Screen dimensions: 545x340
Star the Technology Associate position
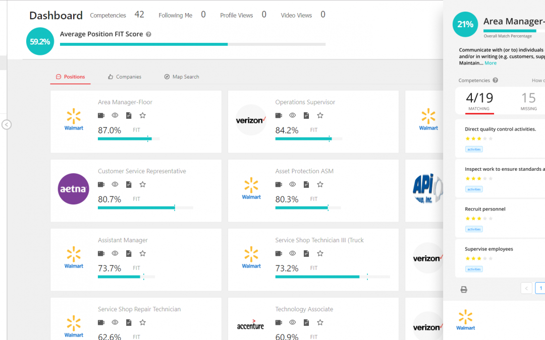pyautogui.click(x=320, y=323)
